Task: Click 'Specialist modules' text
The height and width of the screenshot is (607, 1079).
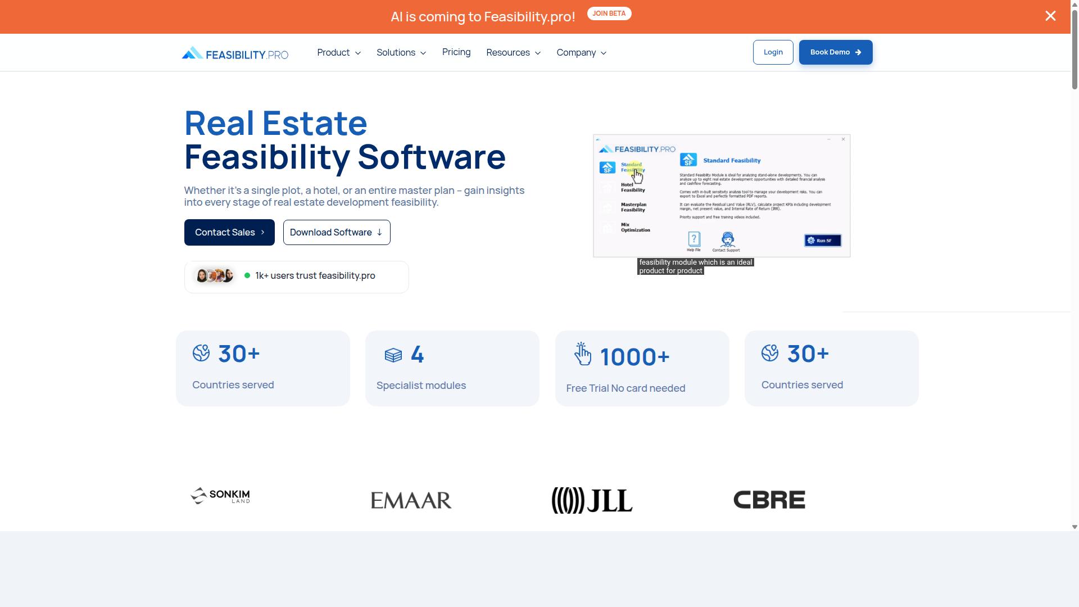Action: (421, 386)
